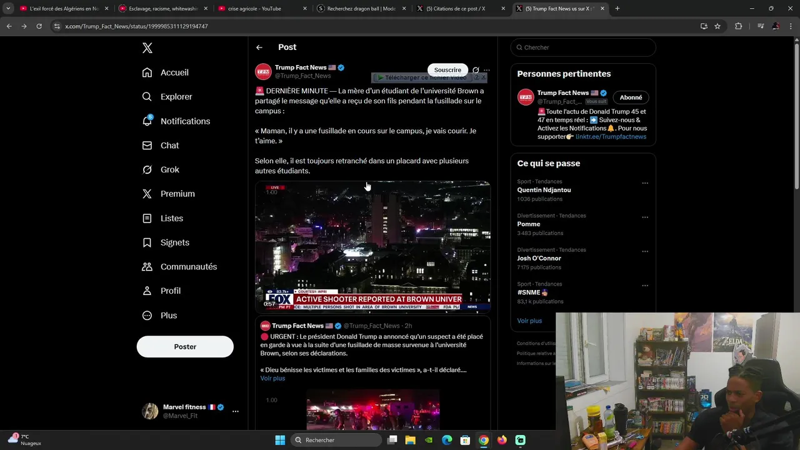The image size is (800, 450).
Task: Open the X logo home link
Action: [x=147, y=48]
